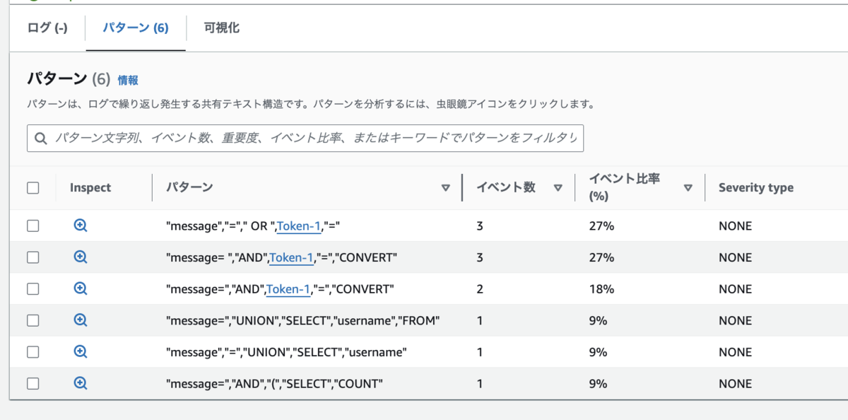Select the checkbox for the SELECT COUNT pattern

[x=33, y=383]
